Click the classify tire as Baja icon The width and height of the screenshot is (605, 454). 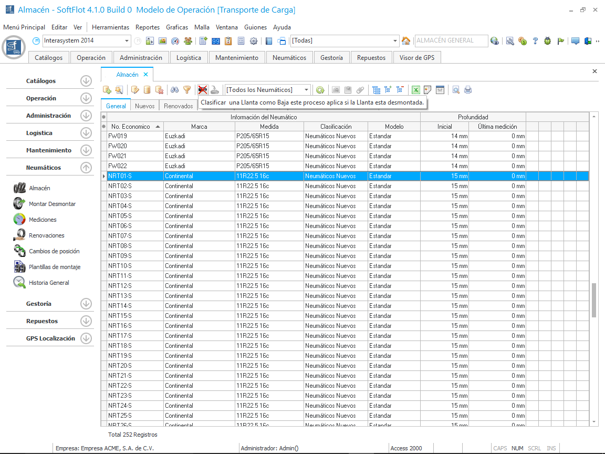(x=202, y=90)
